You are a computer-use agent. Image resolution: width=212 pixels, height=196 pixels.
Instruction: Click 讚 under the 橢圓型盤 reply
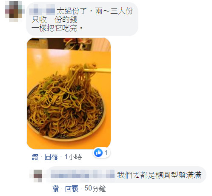(55, 189)
